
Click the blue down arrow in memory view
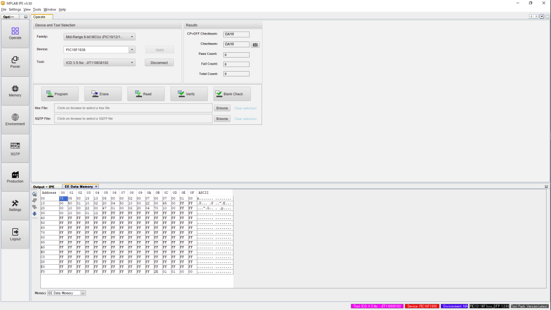click(34, 214)
